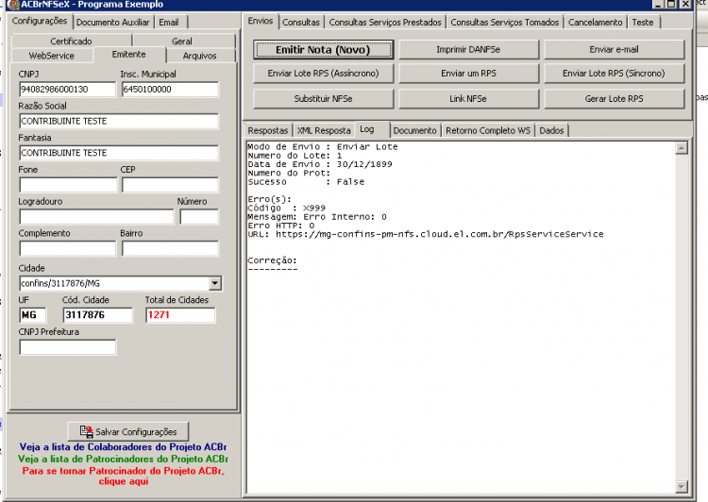
Task: Click the Salvar Configurações button
Action: click(x=128, y=431)
